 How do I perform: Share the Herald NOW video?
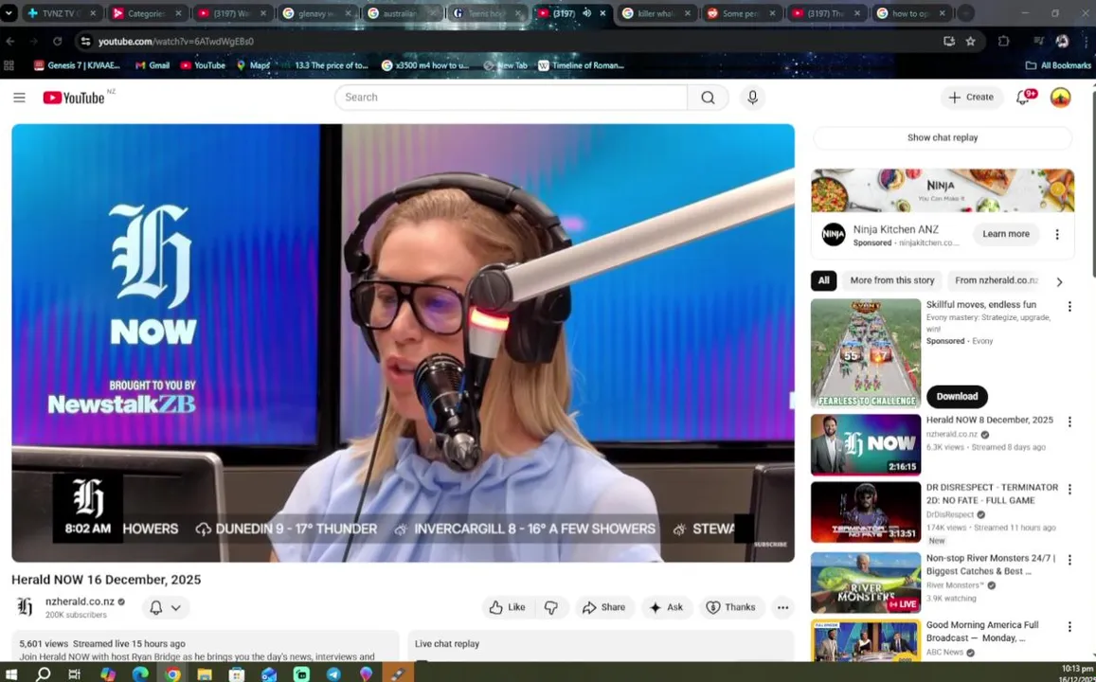(604, 607)
